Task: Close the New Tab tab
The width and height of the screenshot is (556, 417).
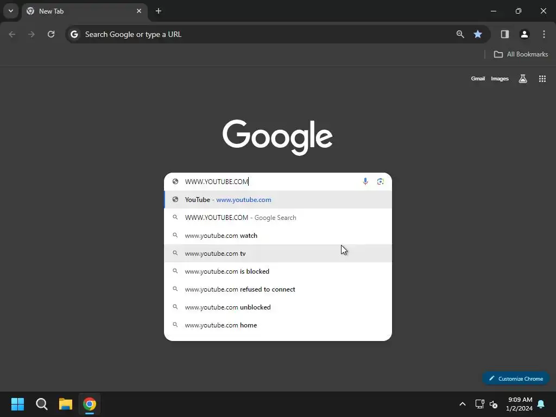Action: tap(139, 11)
